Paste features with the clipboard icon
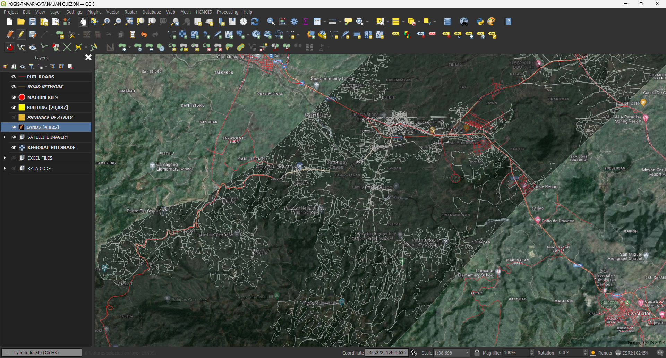Screen dimensions: 666x358 pyautogui.click(x=132, y=34)
